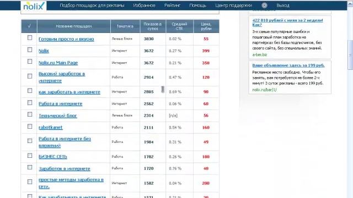Open the Заработок в интернете link
The width and height of the screenshot is (353, 198).
click(x=65, y=169)
